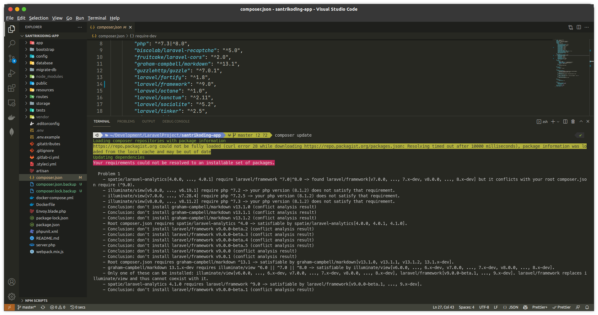
Task: Open the MongoDB leaf icon view
Action: [x=12, y=132]
